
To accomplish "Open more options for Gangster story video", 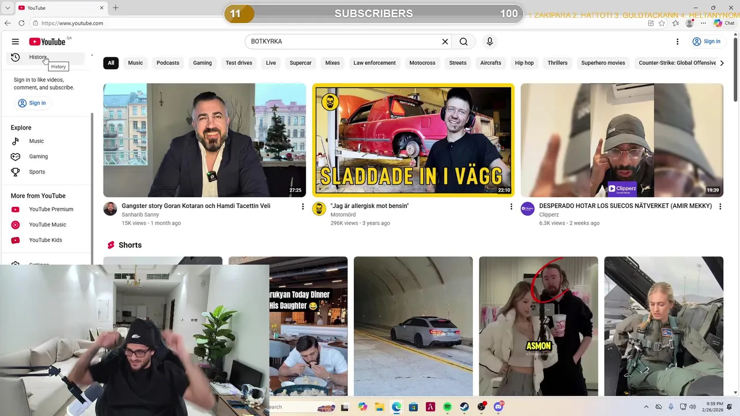I will coord(302,206).
